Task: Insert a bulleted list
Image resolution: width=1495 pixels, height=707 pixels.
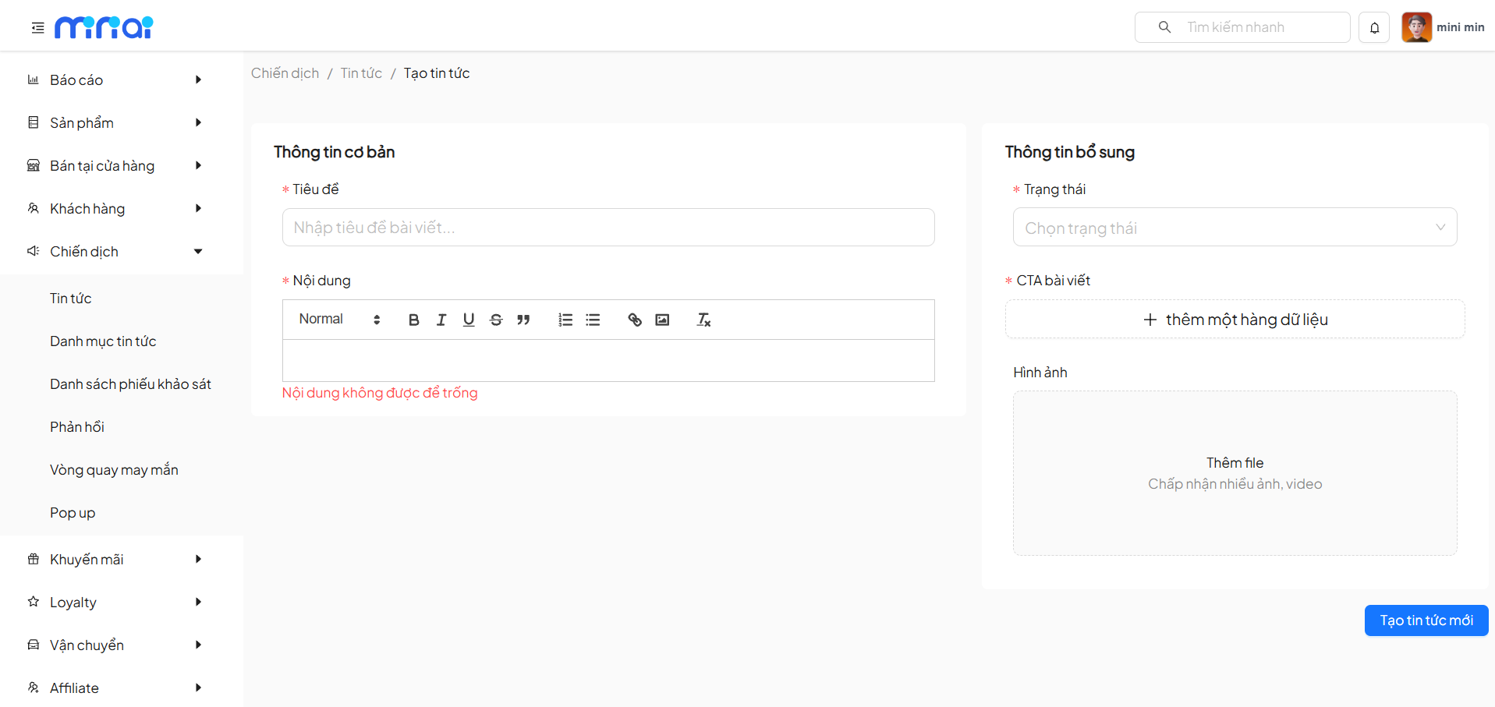Action: 593,320
